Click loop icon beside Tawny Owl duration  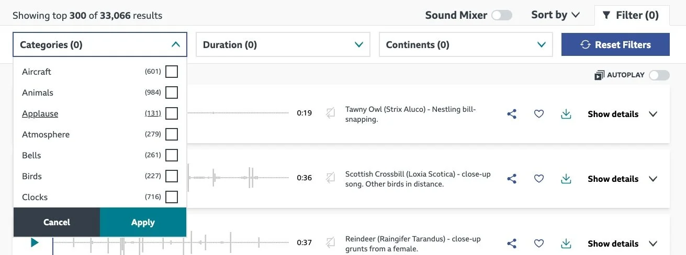330,113
